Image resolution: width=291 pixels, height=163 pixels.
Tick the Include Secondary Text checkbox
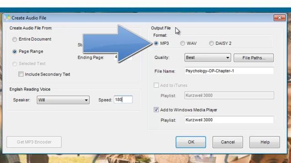21,74
